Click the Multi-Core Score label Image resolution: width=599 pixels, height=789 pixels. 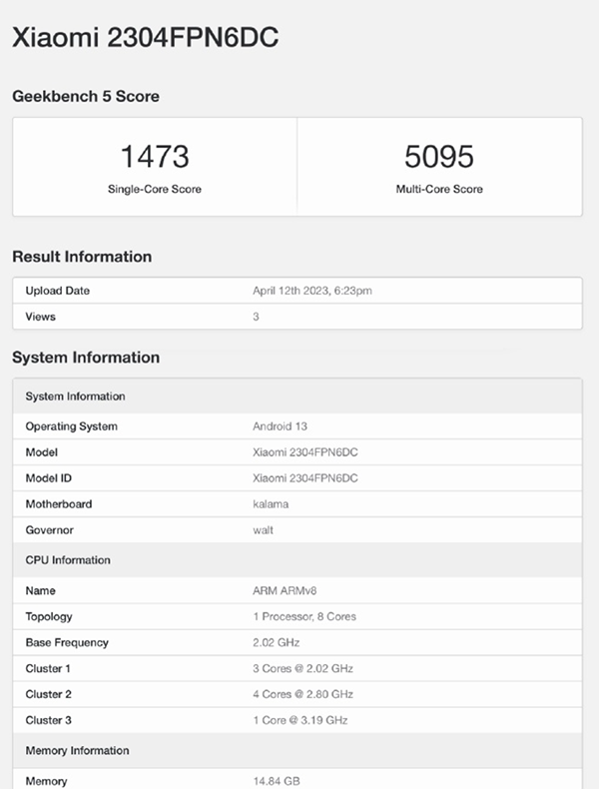coord(439,189)
